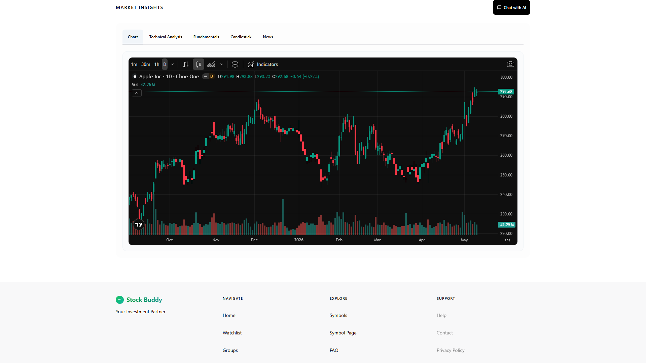Click the Apr time axis label
The image size is (646, 363).
pyautogui.click(x=422, y=240)
